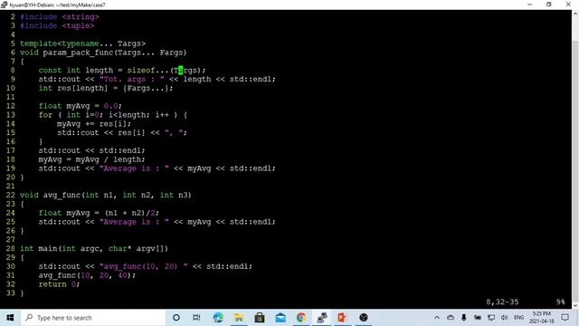Click the 'for' keyword on line 13

pyautogui.click(x=45, y=115)
